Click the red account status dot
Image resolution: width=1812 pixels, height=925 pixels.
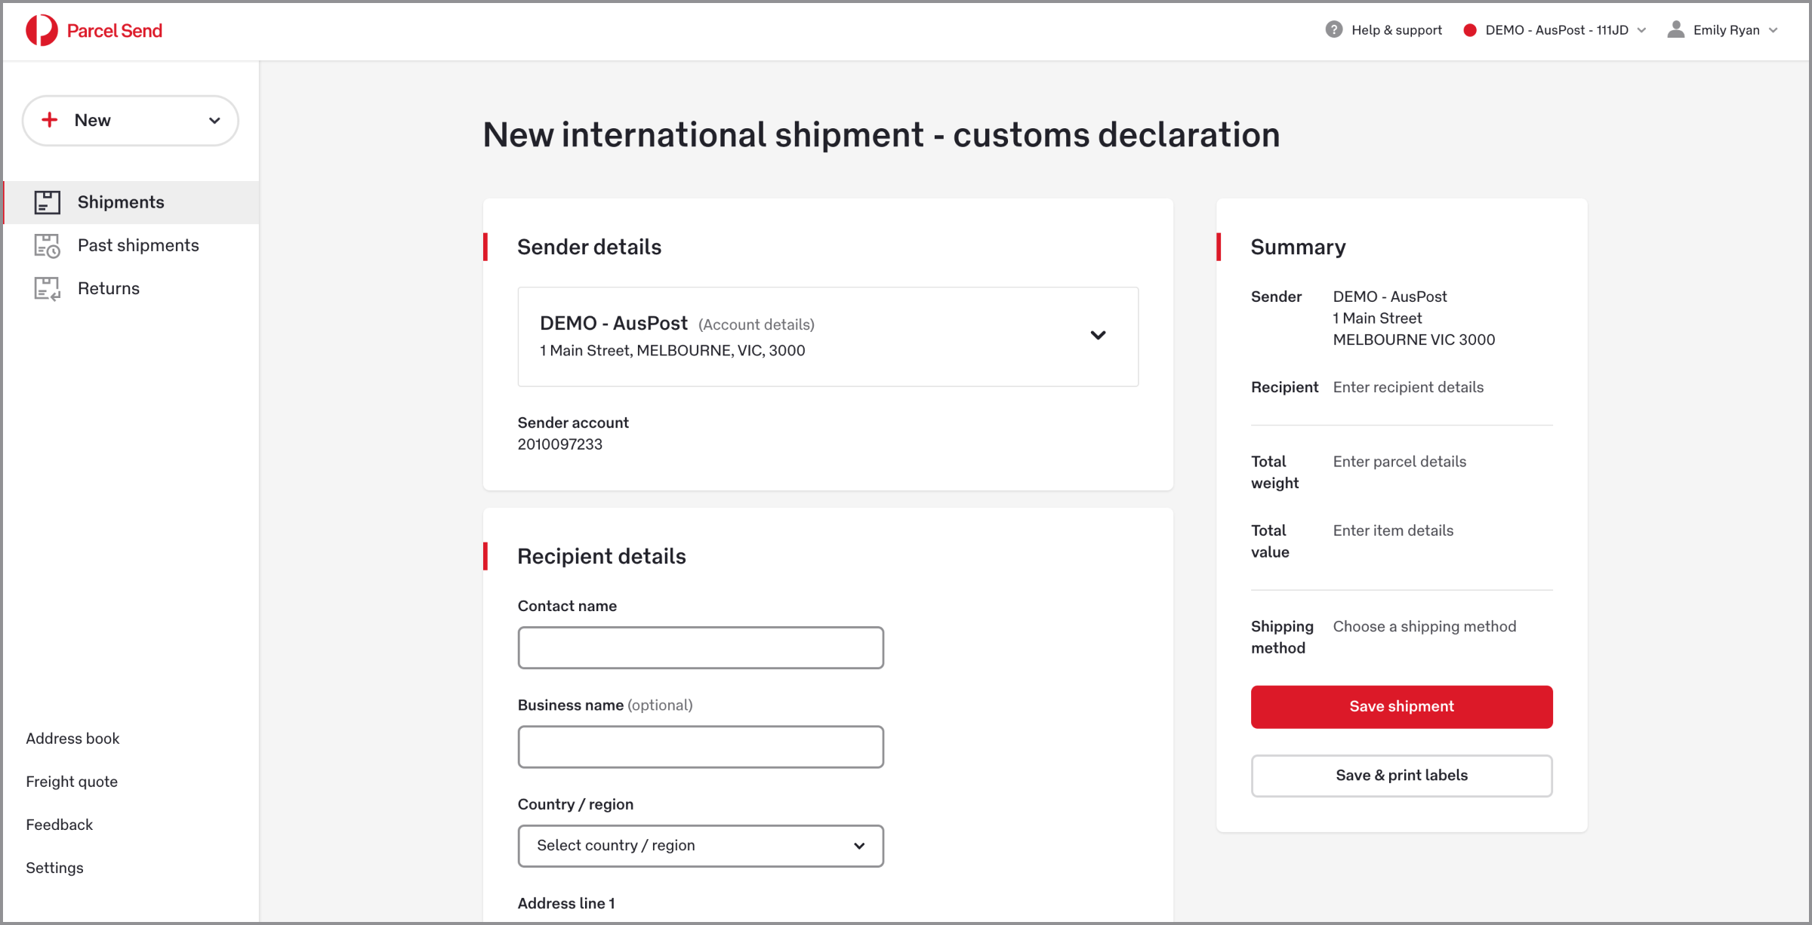pos(1470,30)
